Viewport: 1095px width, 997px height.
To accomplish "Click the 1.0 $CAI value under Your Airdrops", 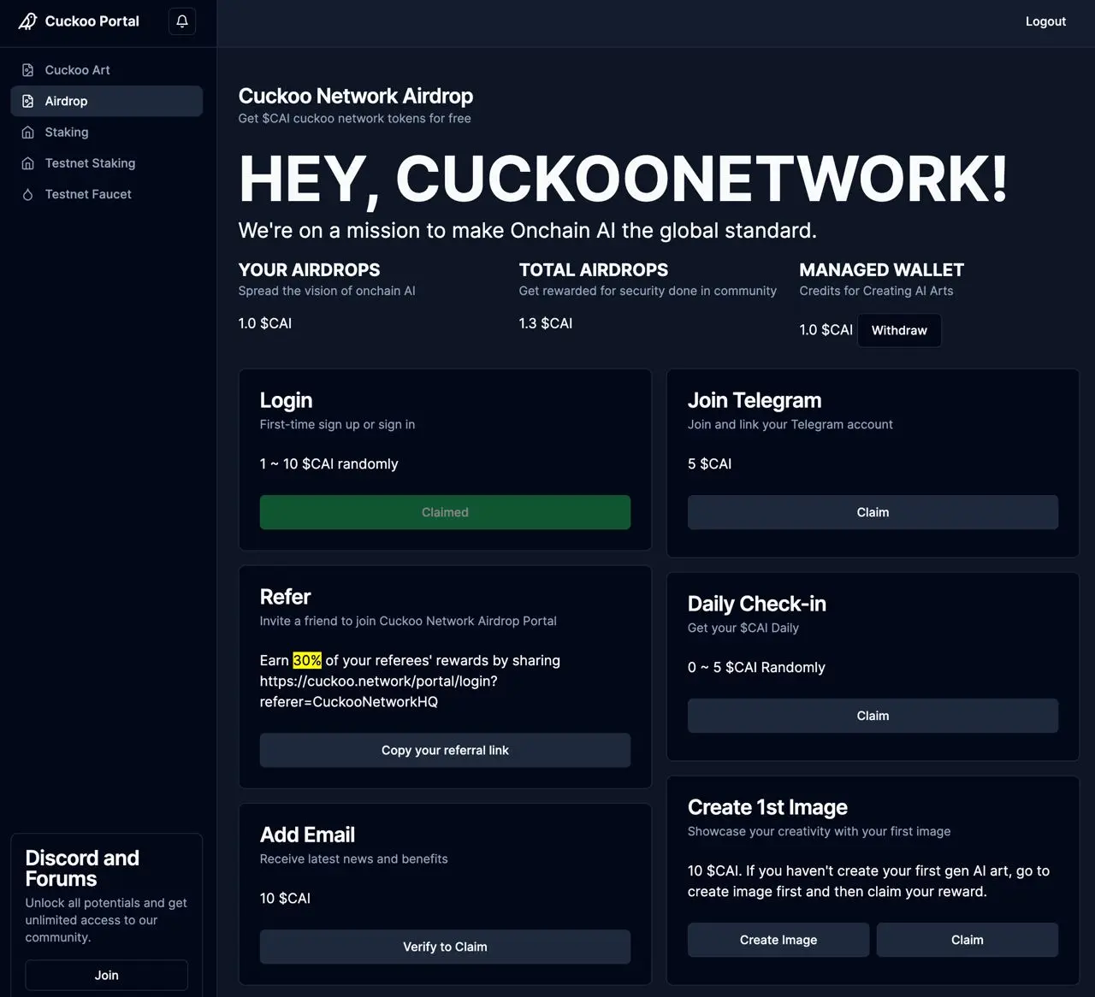I will click(265, 323).
